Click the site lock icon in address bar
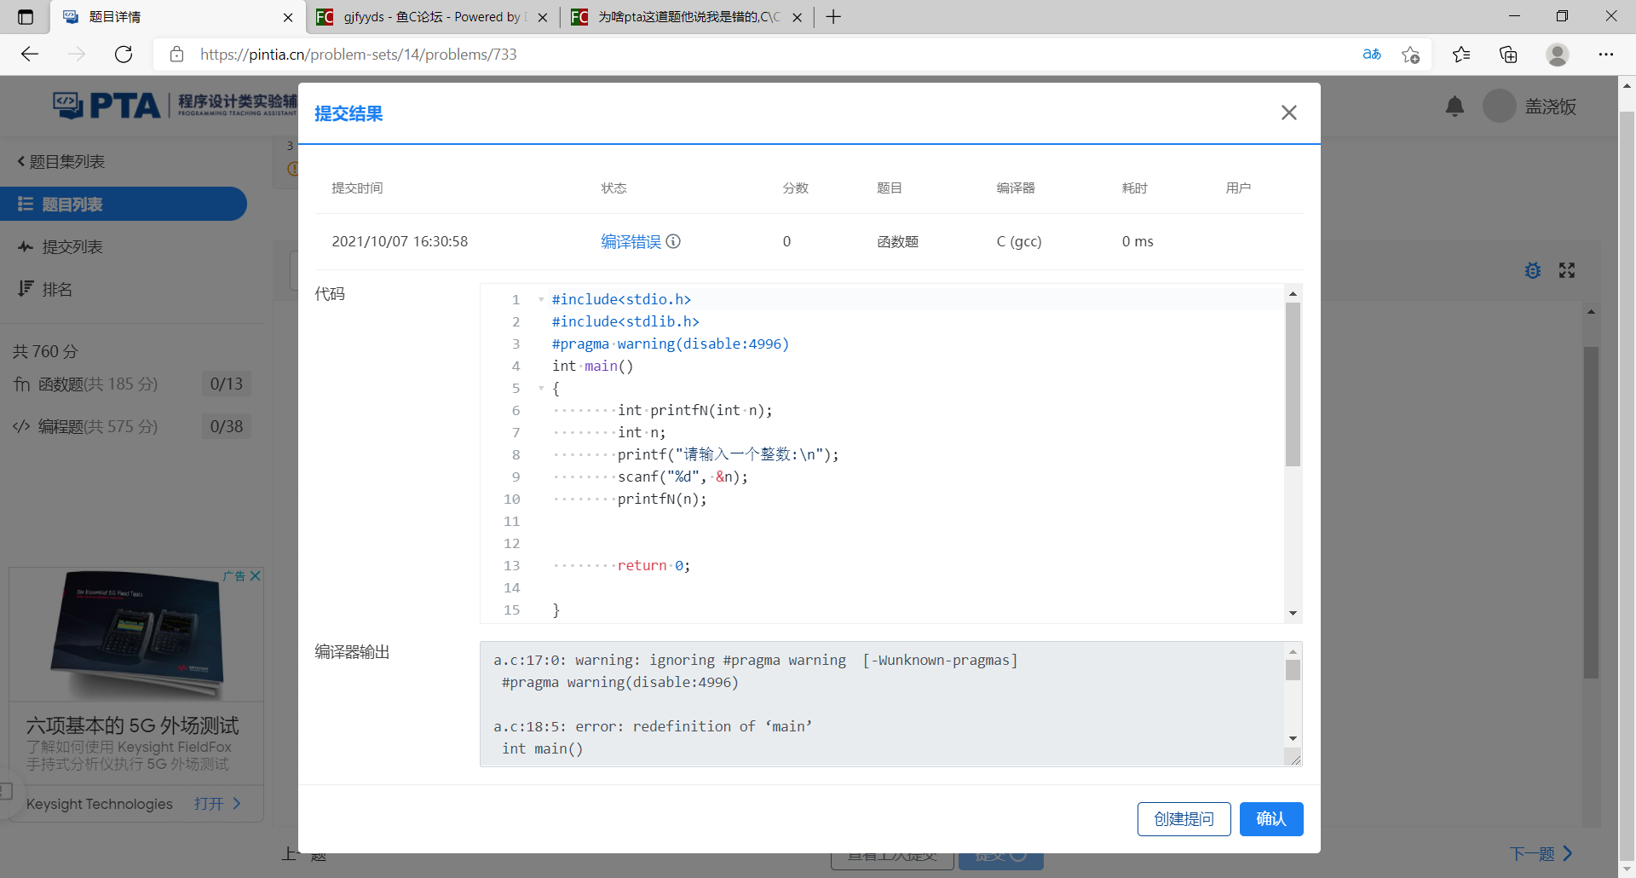 176,55
